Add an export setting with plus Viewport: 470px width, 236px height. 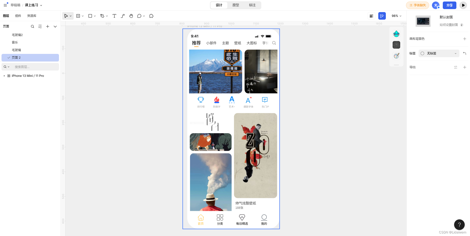[x=465, y=67]
